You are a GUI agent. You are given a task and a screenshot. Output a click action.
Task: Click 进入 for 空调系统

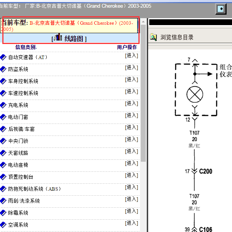131,224
